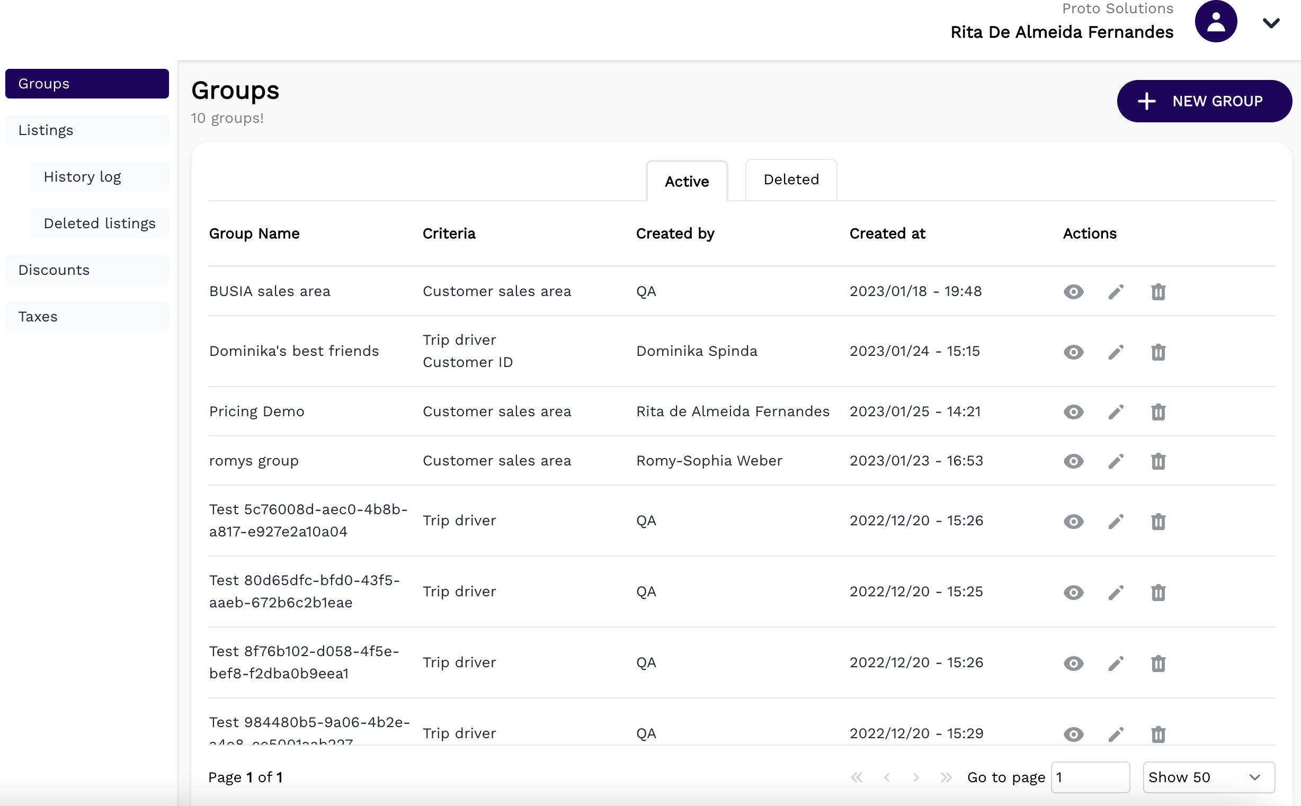Delete the romys group entry
This screenshot has width=1301, height=806.
click(1158, 461)
